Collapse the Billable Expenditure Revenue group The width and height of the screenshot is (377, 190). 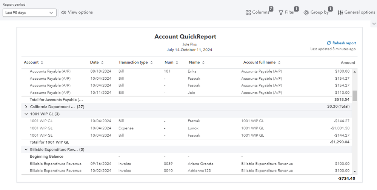click(26, 149)
